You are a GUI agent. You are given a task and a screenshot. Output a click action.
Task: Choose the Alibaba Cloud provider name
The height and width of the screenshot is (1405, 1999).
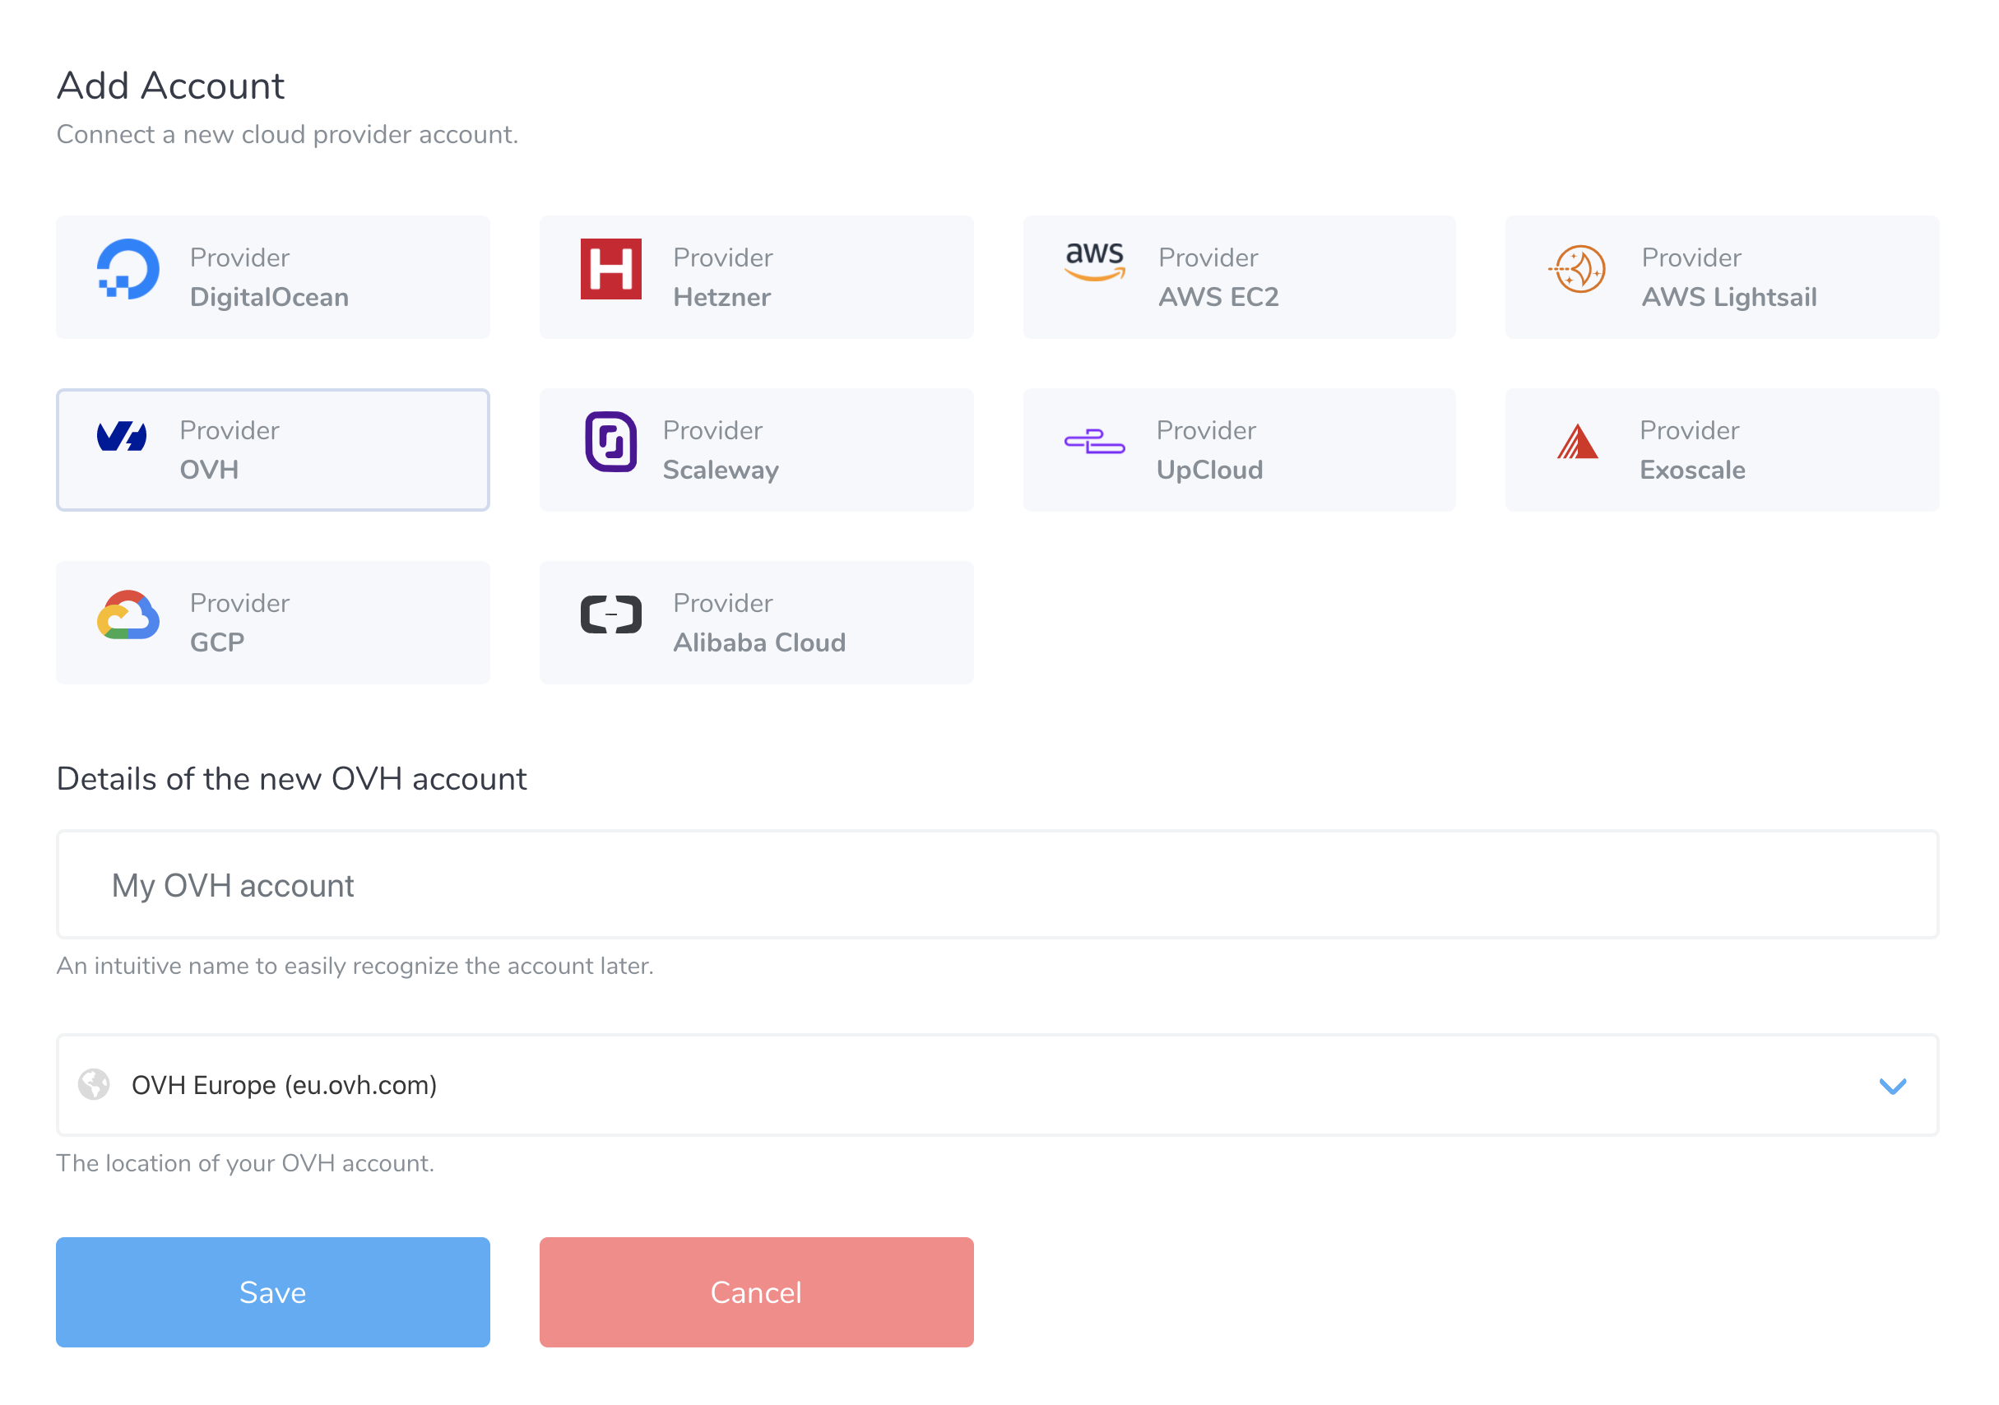759,642
